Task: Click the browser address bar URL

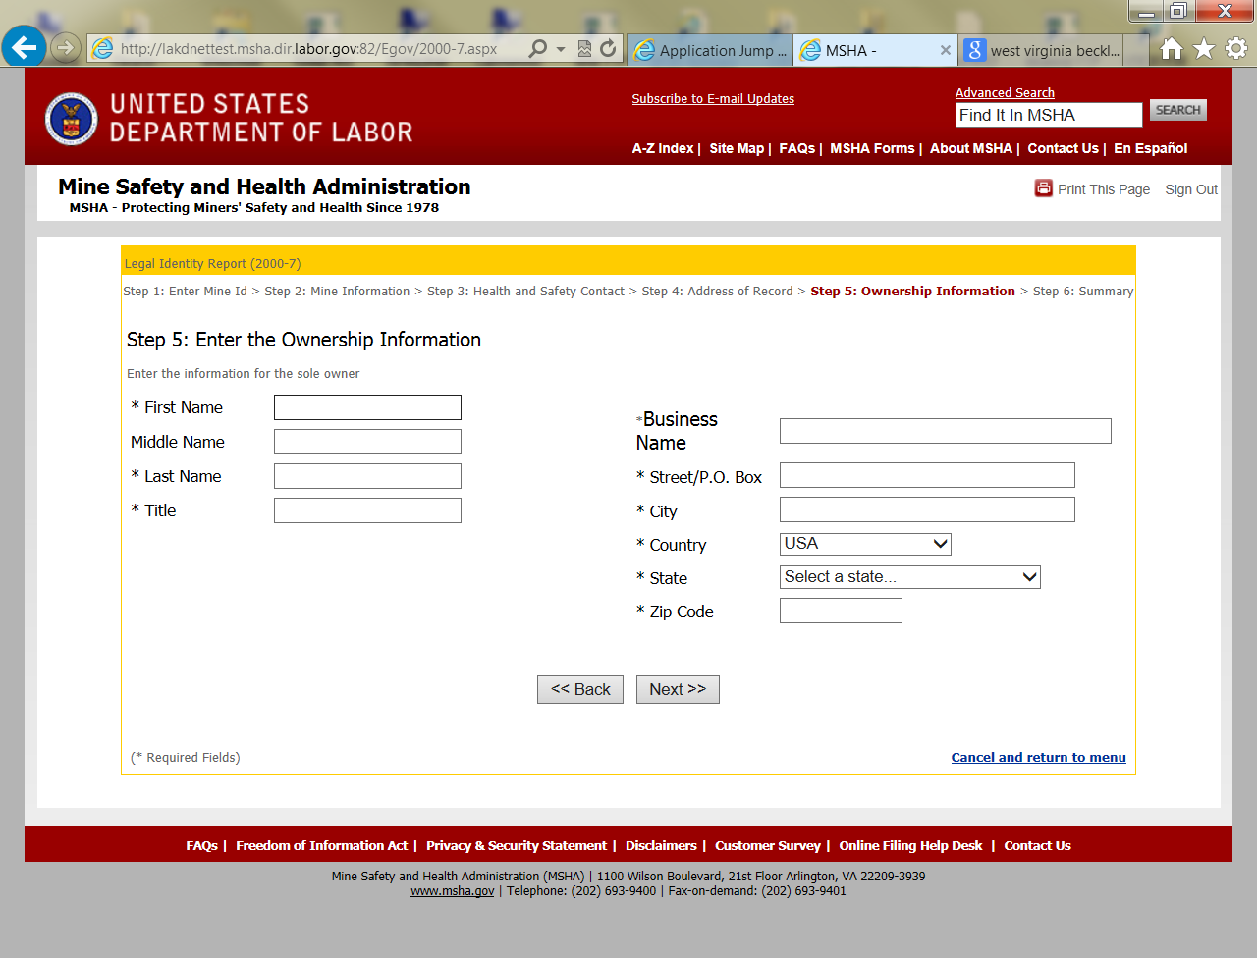Action: coord(308,49)
